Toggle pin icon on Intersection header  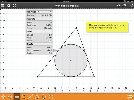pyautogui.click(x=51, y=12)
